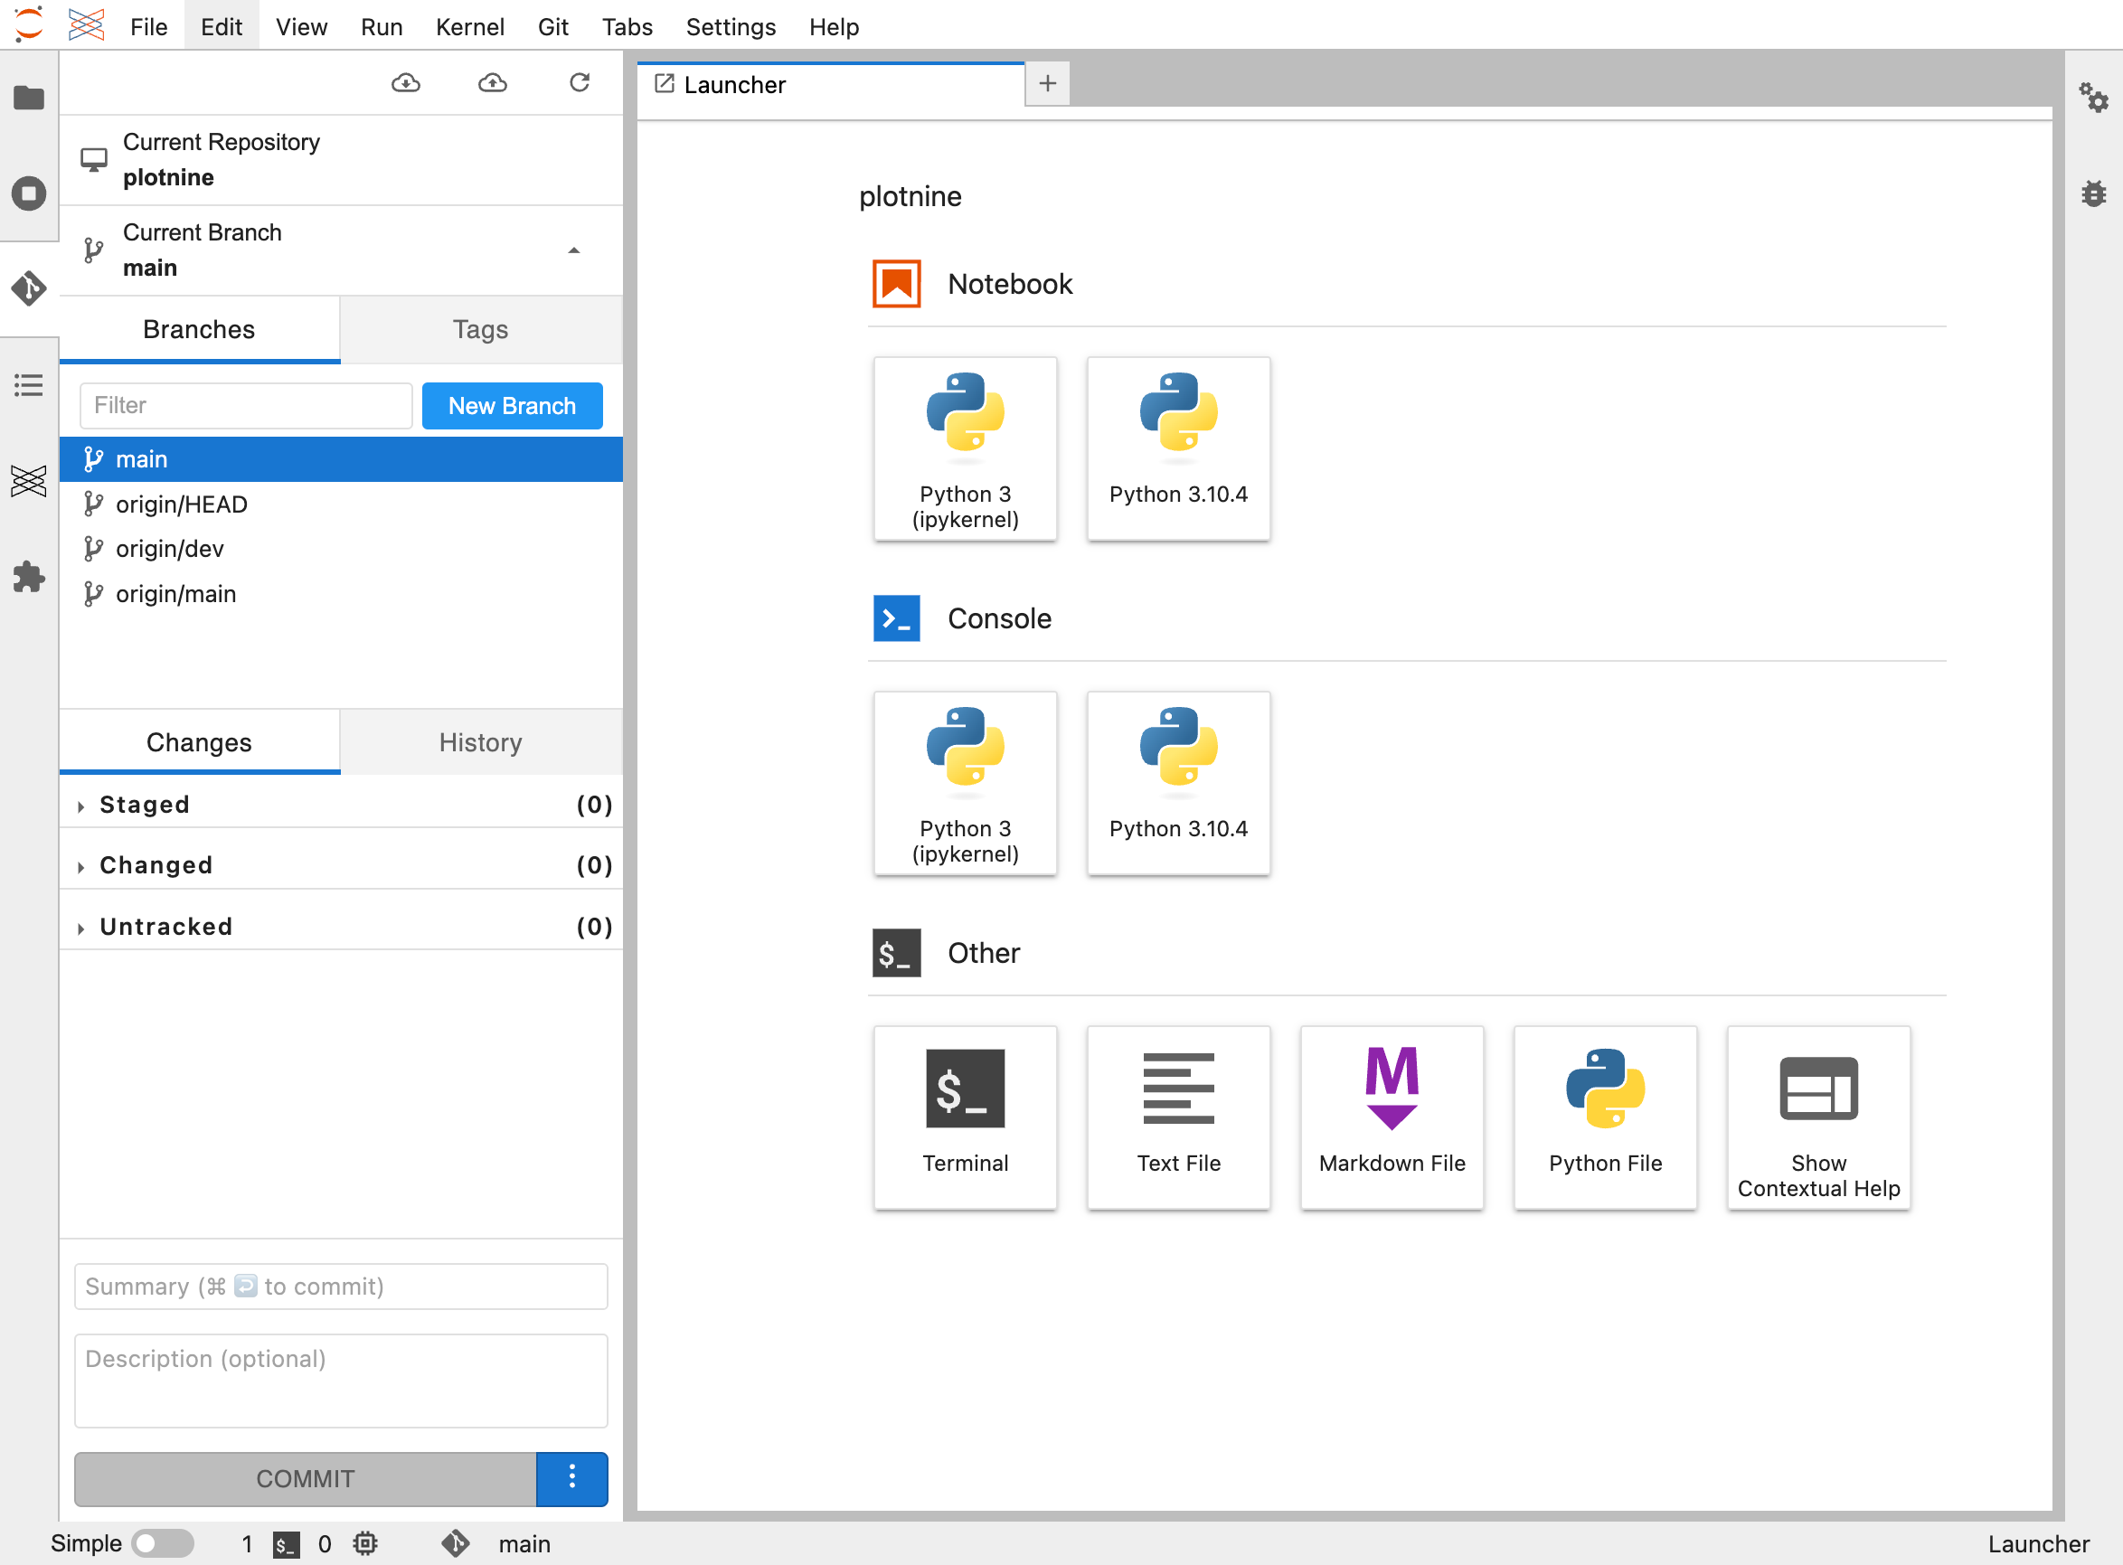Click Summary input field to type
Screen dimensions: 2123x1565
[x=341, y=1287]
